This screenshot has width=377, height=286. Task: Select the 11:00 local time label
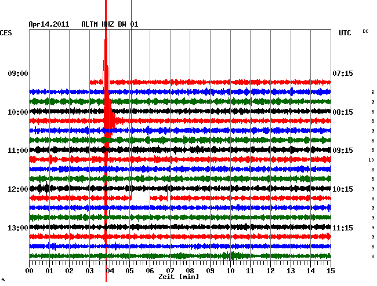18,151
